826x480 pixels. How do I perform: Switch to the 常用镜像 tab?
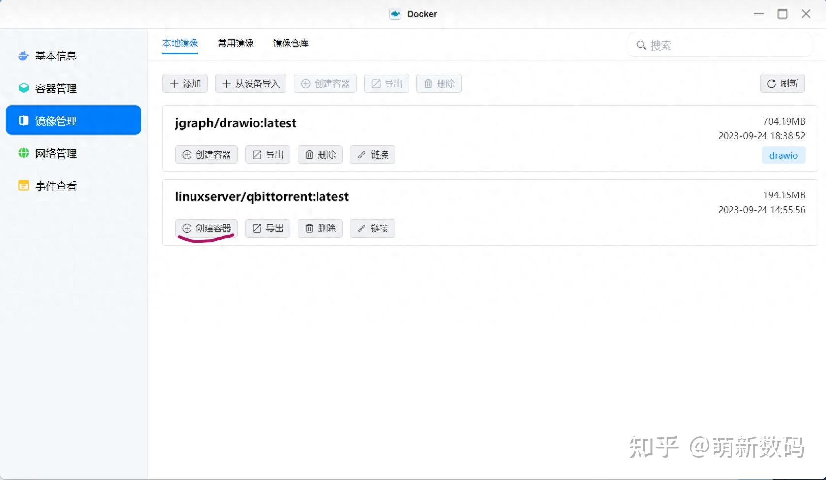click(x=235, y=43)
